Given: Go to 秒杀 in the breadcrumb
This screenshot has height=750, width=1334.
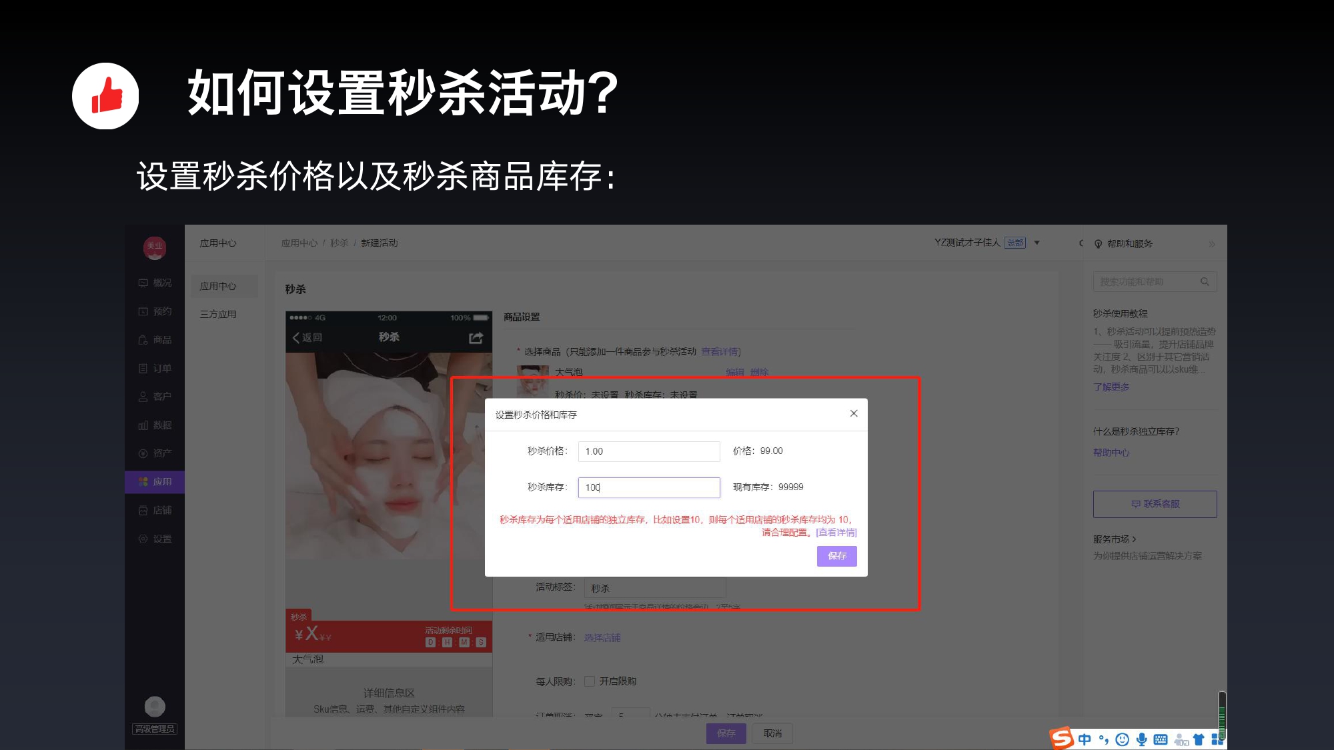Looking at the screenshot, I should (339, 243).
